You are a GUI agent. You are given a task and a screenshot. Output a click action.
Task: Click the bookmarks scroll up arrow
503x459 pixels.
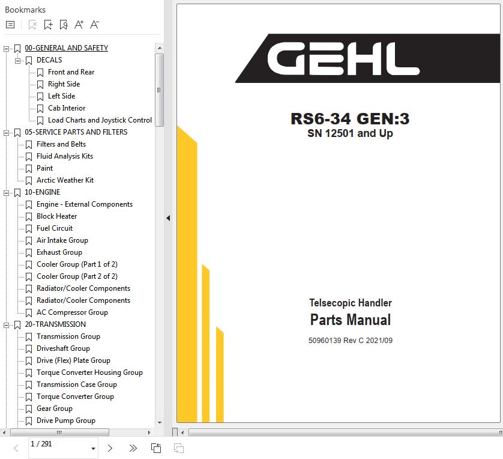160,48
